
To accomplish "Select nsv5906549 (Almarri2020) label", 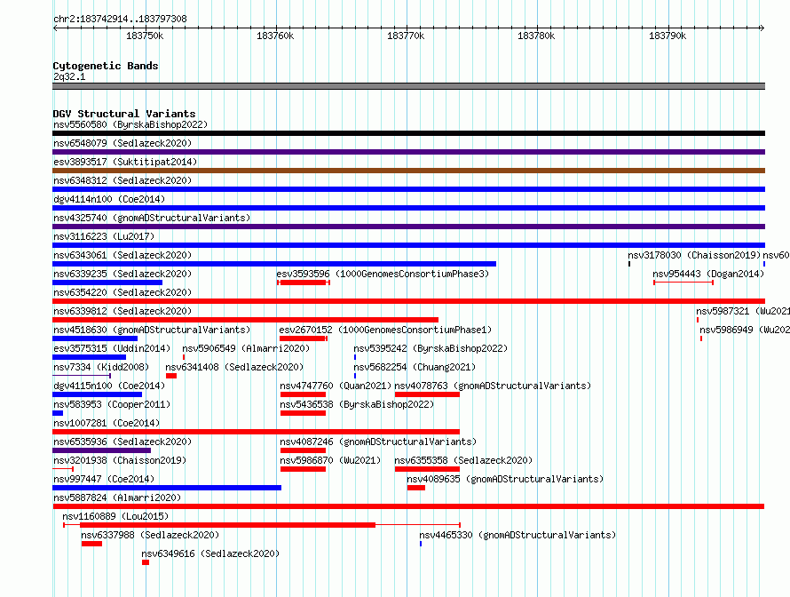I will pos(246,348).
